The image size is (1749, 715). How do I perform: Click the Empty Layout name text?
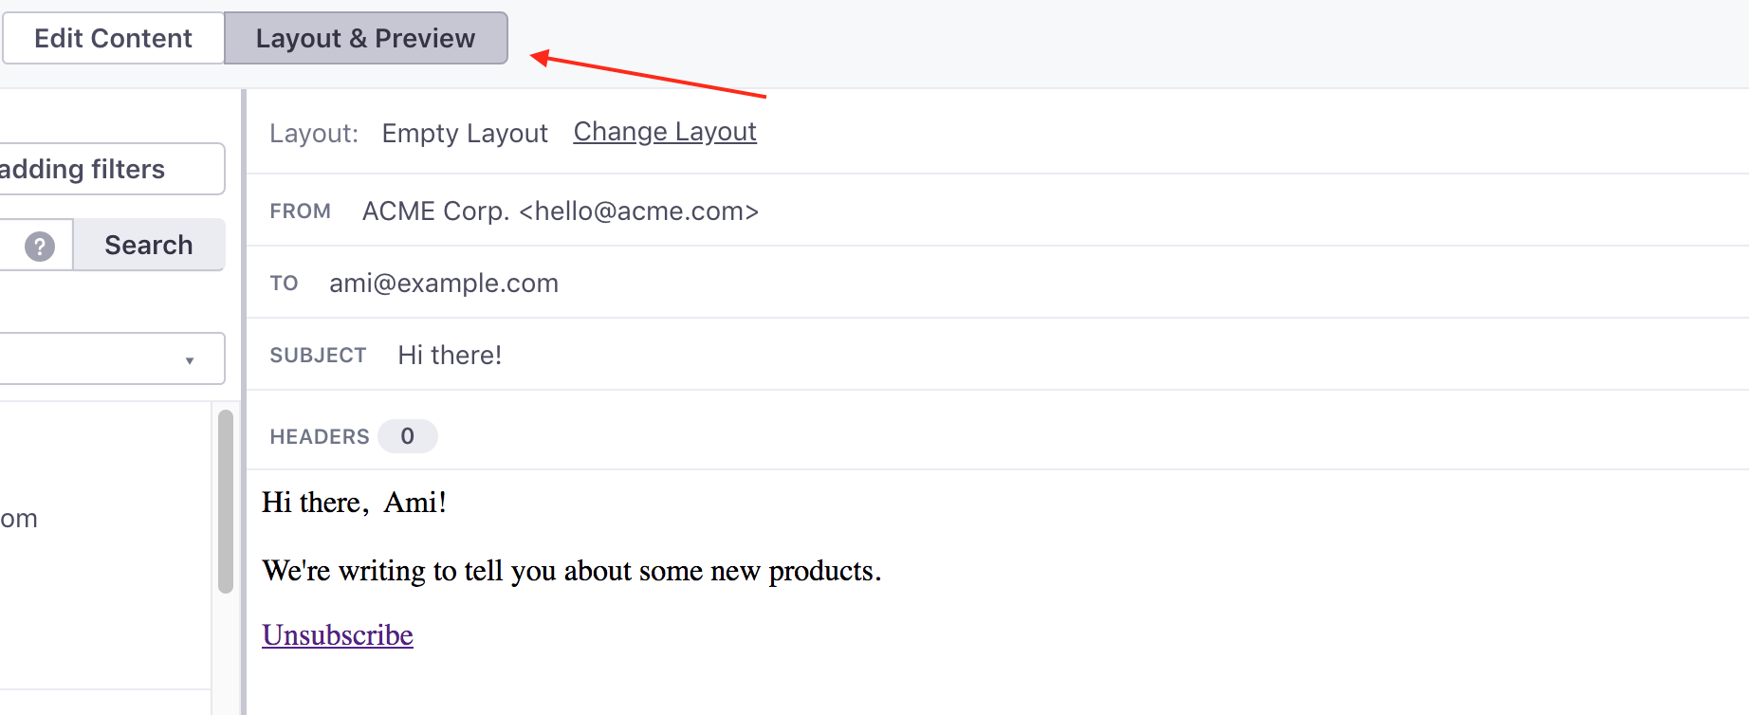point(465,133)
